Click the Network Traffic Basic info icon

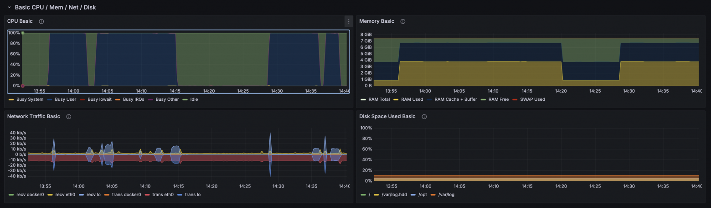[x=69, y=117]
